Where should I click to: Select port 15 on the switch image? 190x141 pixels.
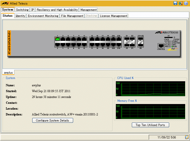point(97,39)
